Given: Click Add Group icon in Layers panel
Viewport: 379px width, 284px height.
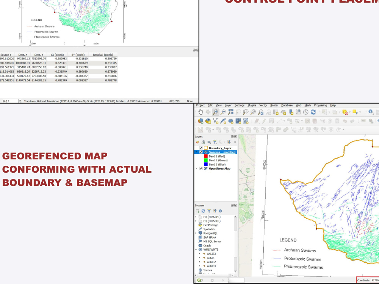Looking at the screenshot, I should coord(203,142).
